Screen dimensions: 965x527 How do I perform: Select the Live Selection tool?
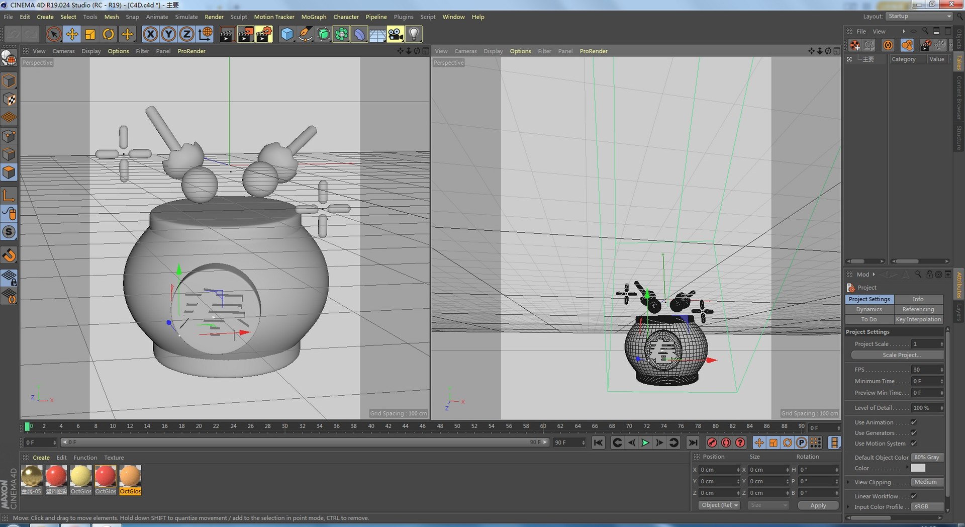pyautogui.click(x=54, y=34)
